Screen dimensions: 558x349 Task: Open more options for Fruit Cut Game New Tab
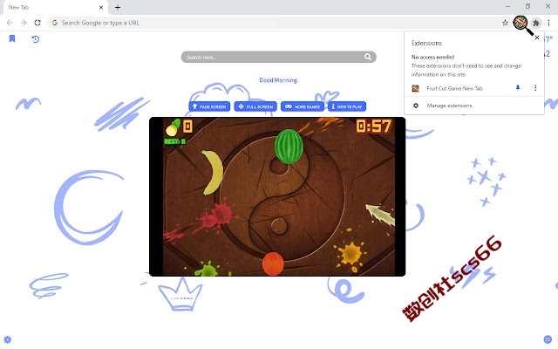point(535,88)
